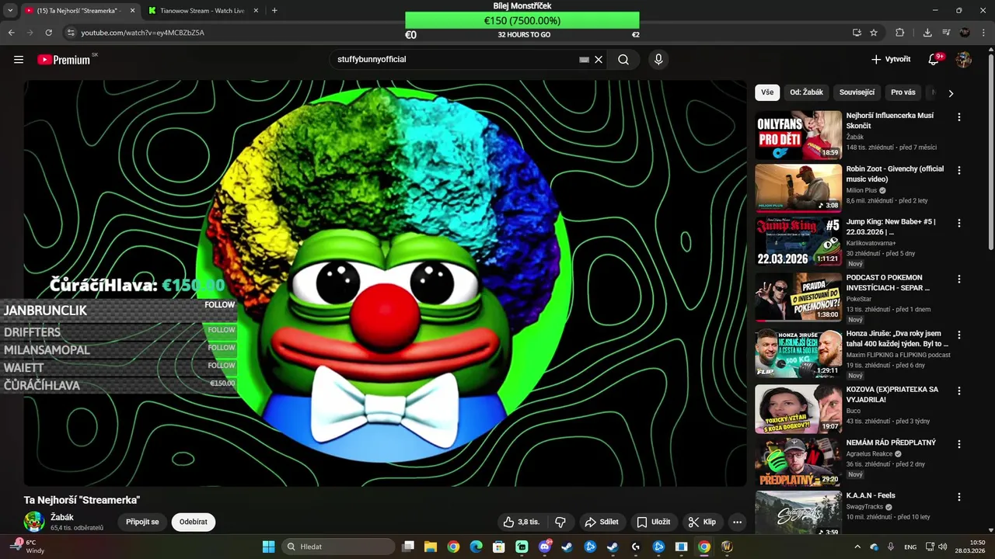This screenshot has width=995, height=559.
Task: Open the Vytvořit create button
Action: 891,60
